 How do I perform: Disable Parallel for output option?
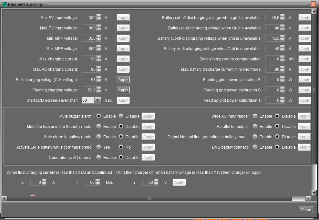(x=277, y=126)
